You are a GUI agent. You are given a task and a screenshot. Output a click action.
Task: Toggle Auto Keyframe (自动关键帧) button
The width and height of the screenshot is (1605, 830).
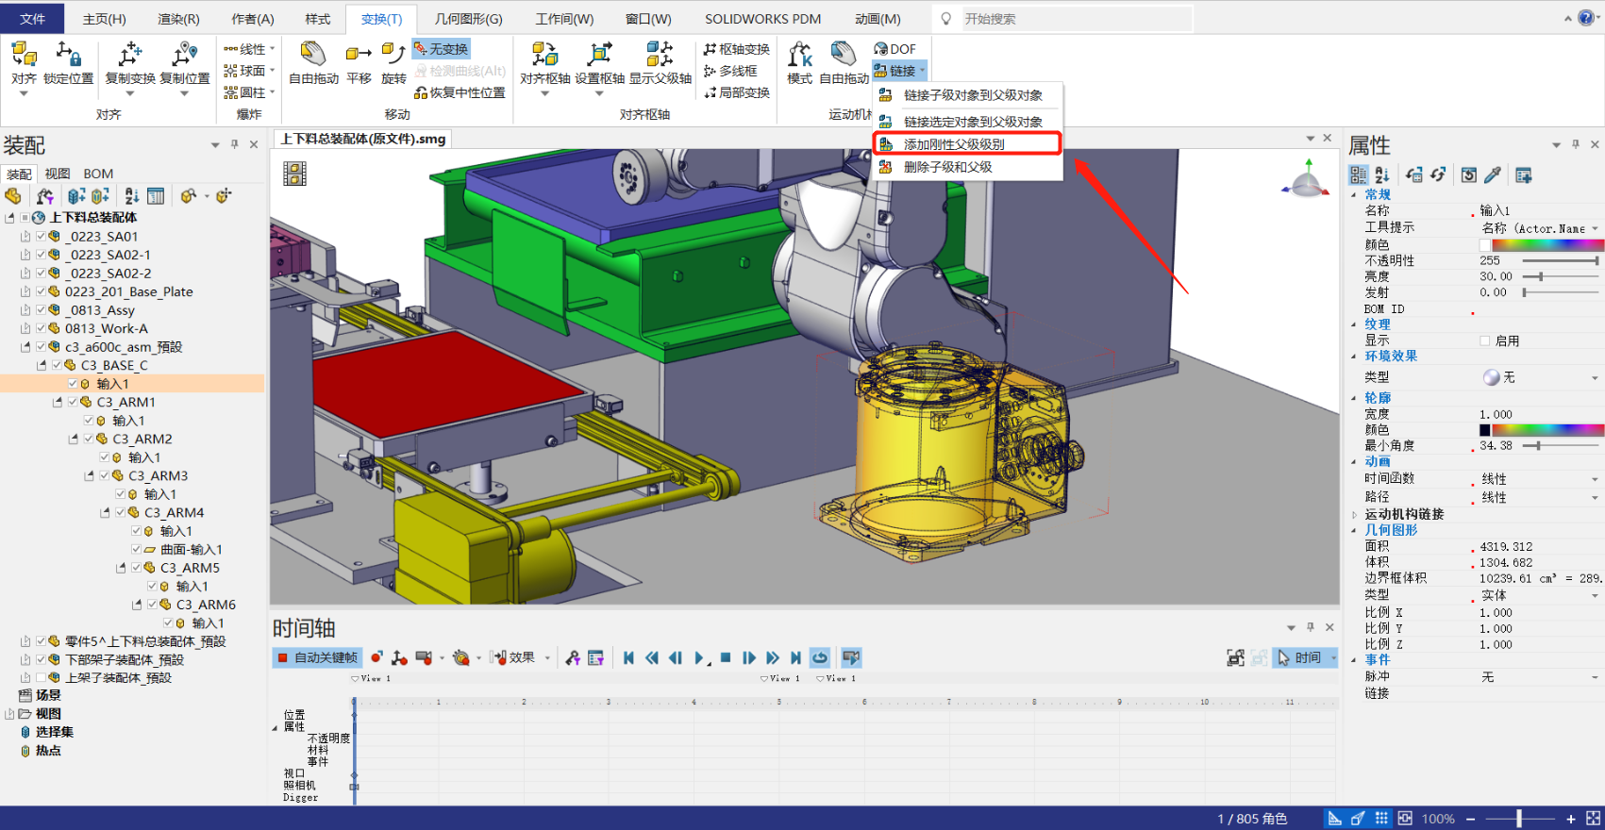click(x=317, y=657)
